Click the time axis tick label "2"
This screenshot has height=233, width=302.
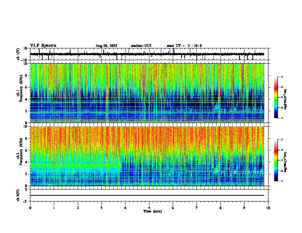pos(78,208)
